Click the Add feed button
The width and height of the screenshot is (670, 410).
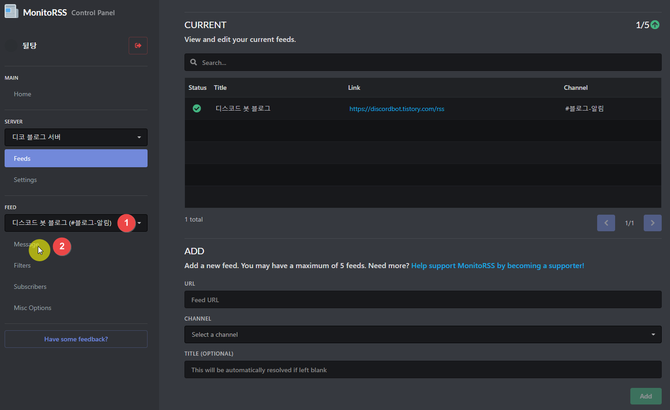(646, 396)
